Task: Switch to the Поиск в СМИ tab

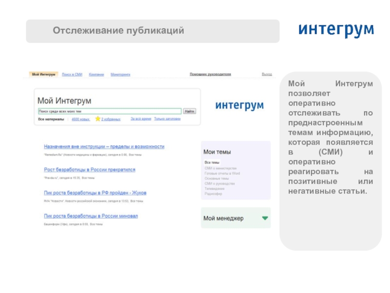Action: pos(72,74)
